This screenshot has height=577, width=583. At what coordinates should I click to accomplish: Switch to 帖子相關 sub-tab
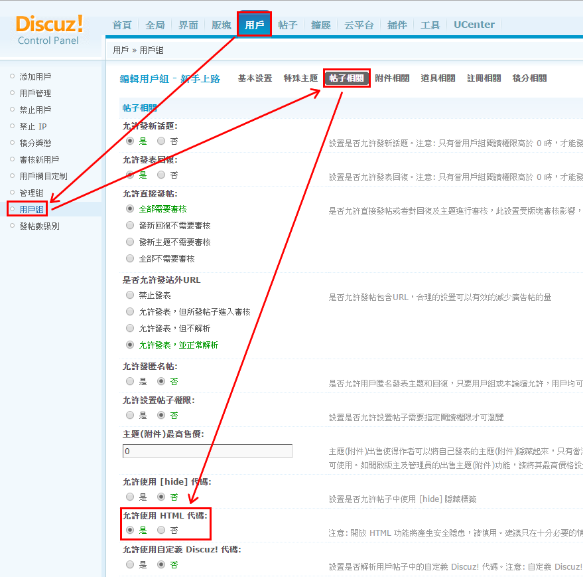pyautogui.click(x=346, y=78)
